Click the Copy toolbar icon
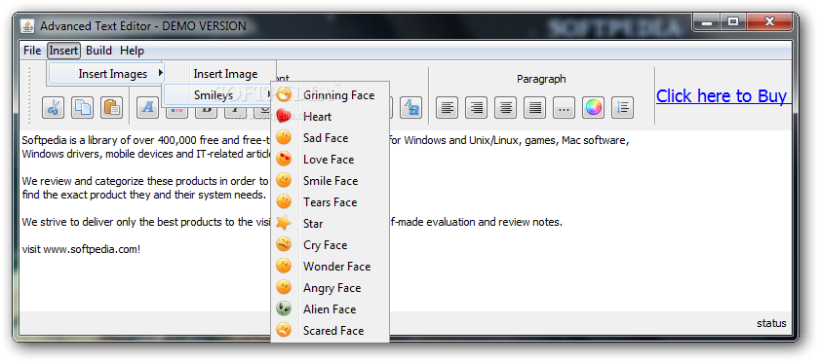Image resolution: width=819 pixels, height=362 pixels. point(82,107)
